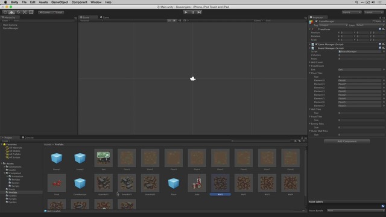Open the Hierarchy Create dropdown

[5, 20]
